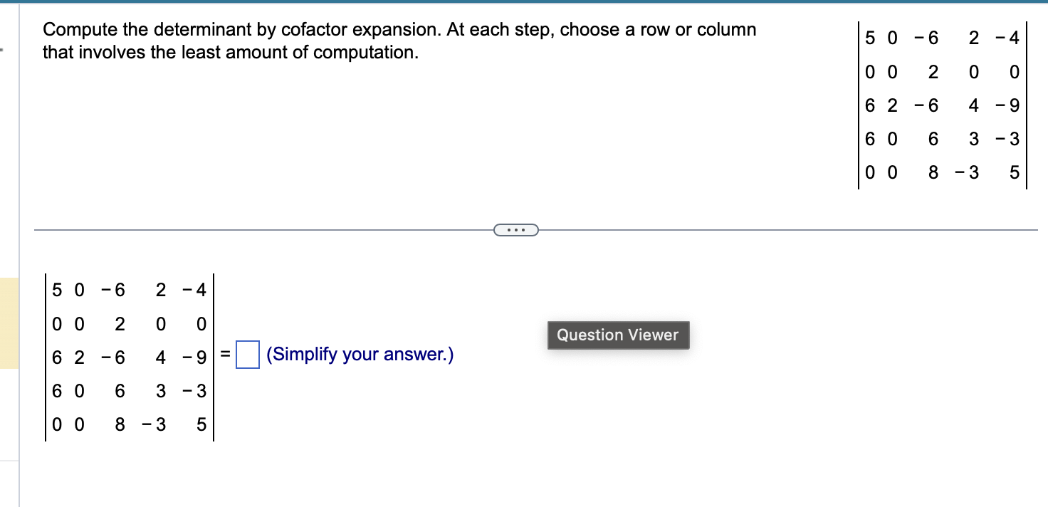
Task: Click the lower determinant matrix display
Action: click(128, 356)
